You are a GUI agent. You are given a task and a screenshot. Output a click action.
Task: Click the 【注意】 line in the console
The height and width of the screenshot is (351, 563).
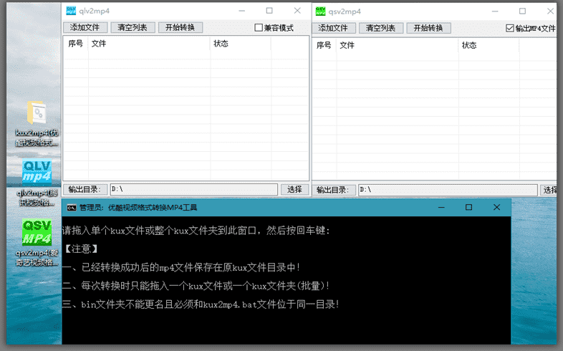(x=81, y=249)
